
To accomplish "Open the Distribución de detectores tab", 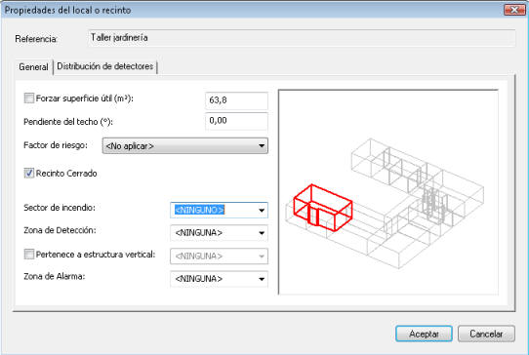I will pyautogui.click(x=105, y=66).
